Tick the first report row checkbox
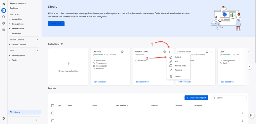256x124 pixels. pos(52,113)
